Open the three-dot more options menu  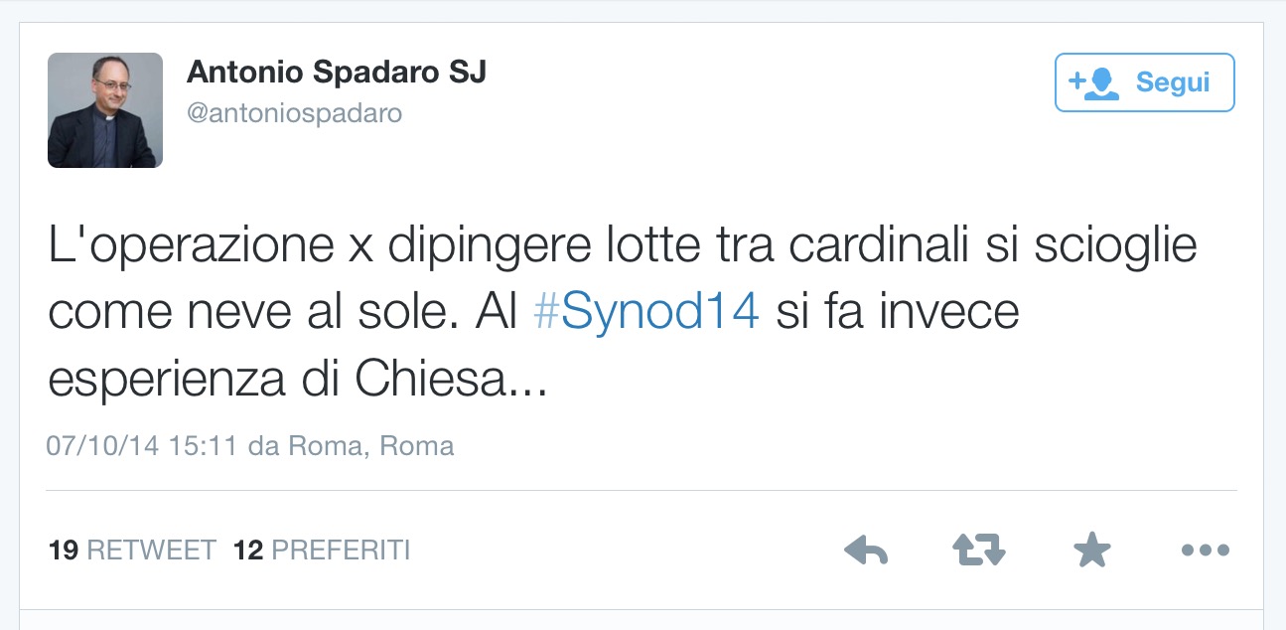point(1206,550)
